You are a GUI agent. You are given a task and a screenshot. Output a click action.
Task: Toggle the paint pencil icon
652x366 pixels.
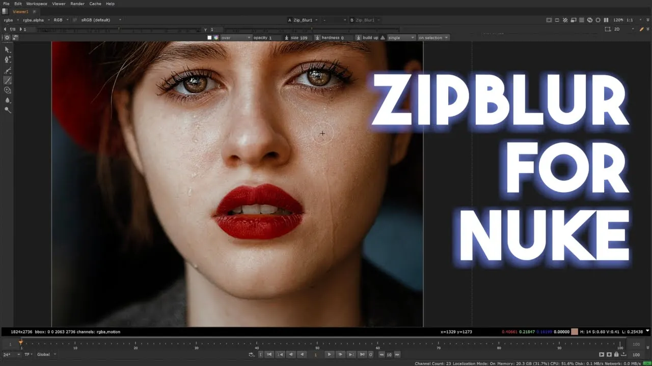[641, 29]
